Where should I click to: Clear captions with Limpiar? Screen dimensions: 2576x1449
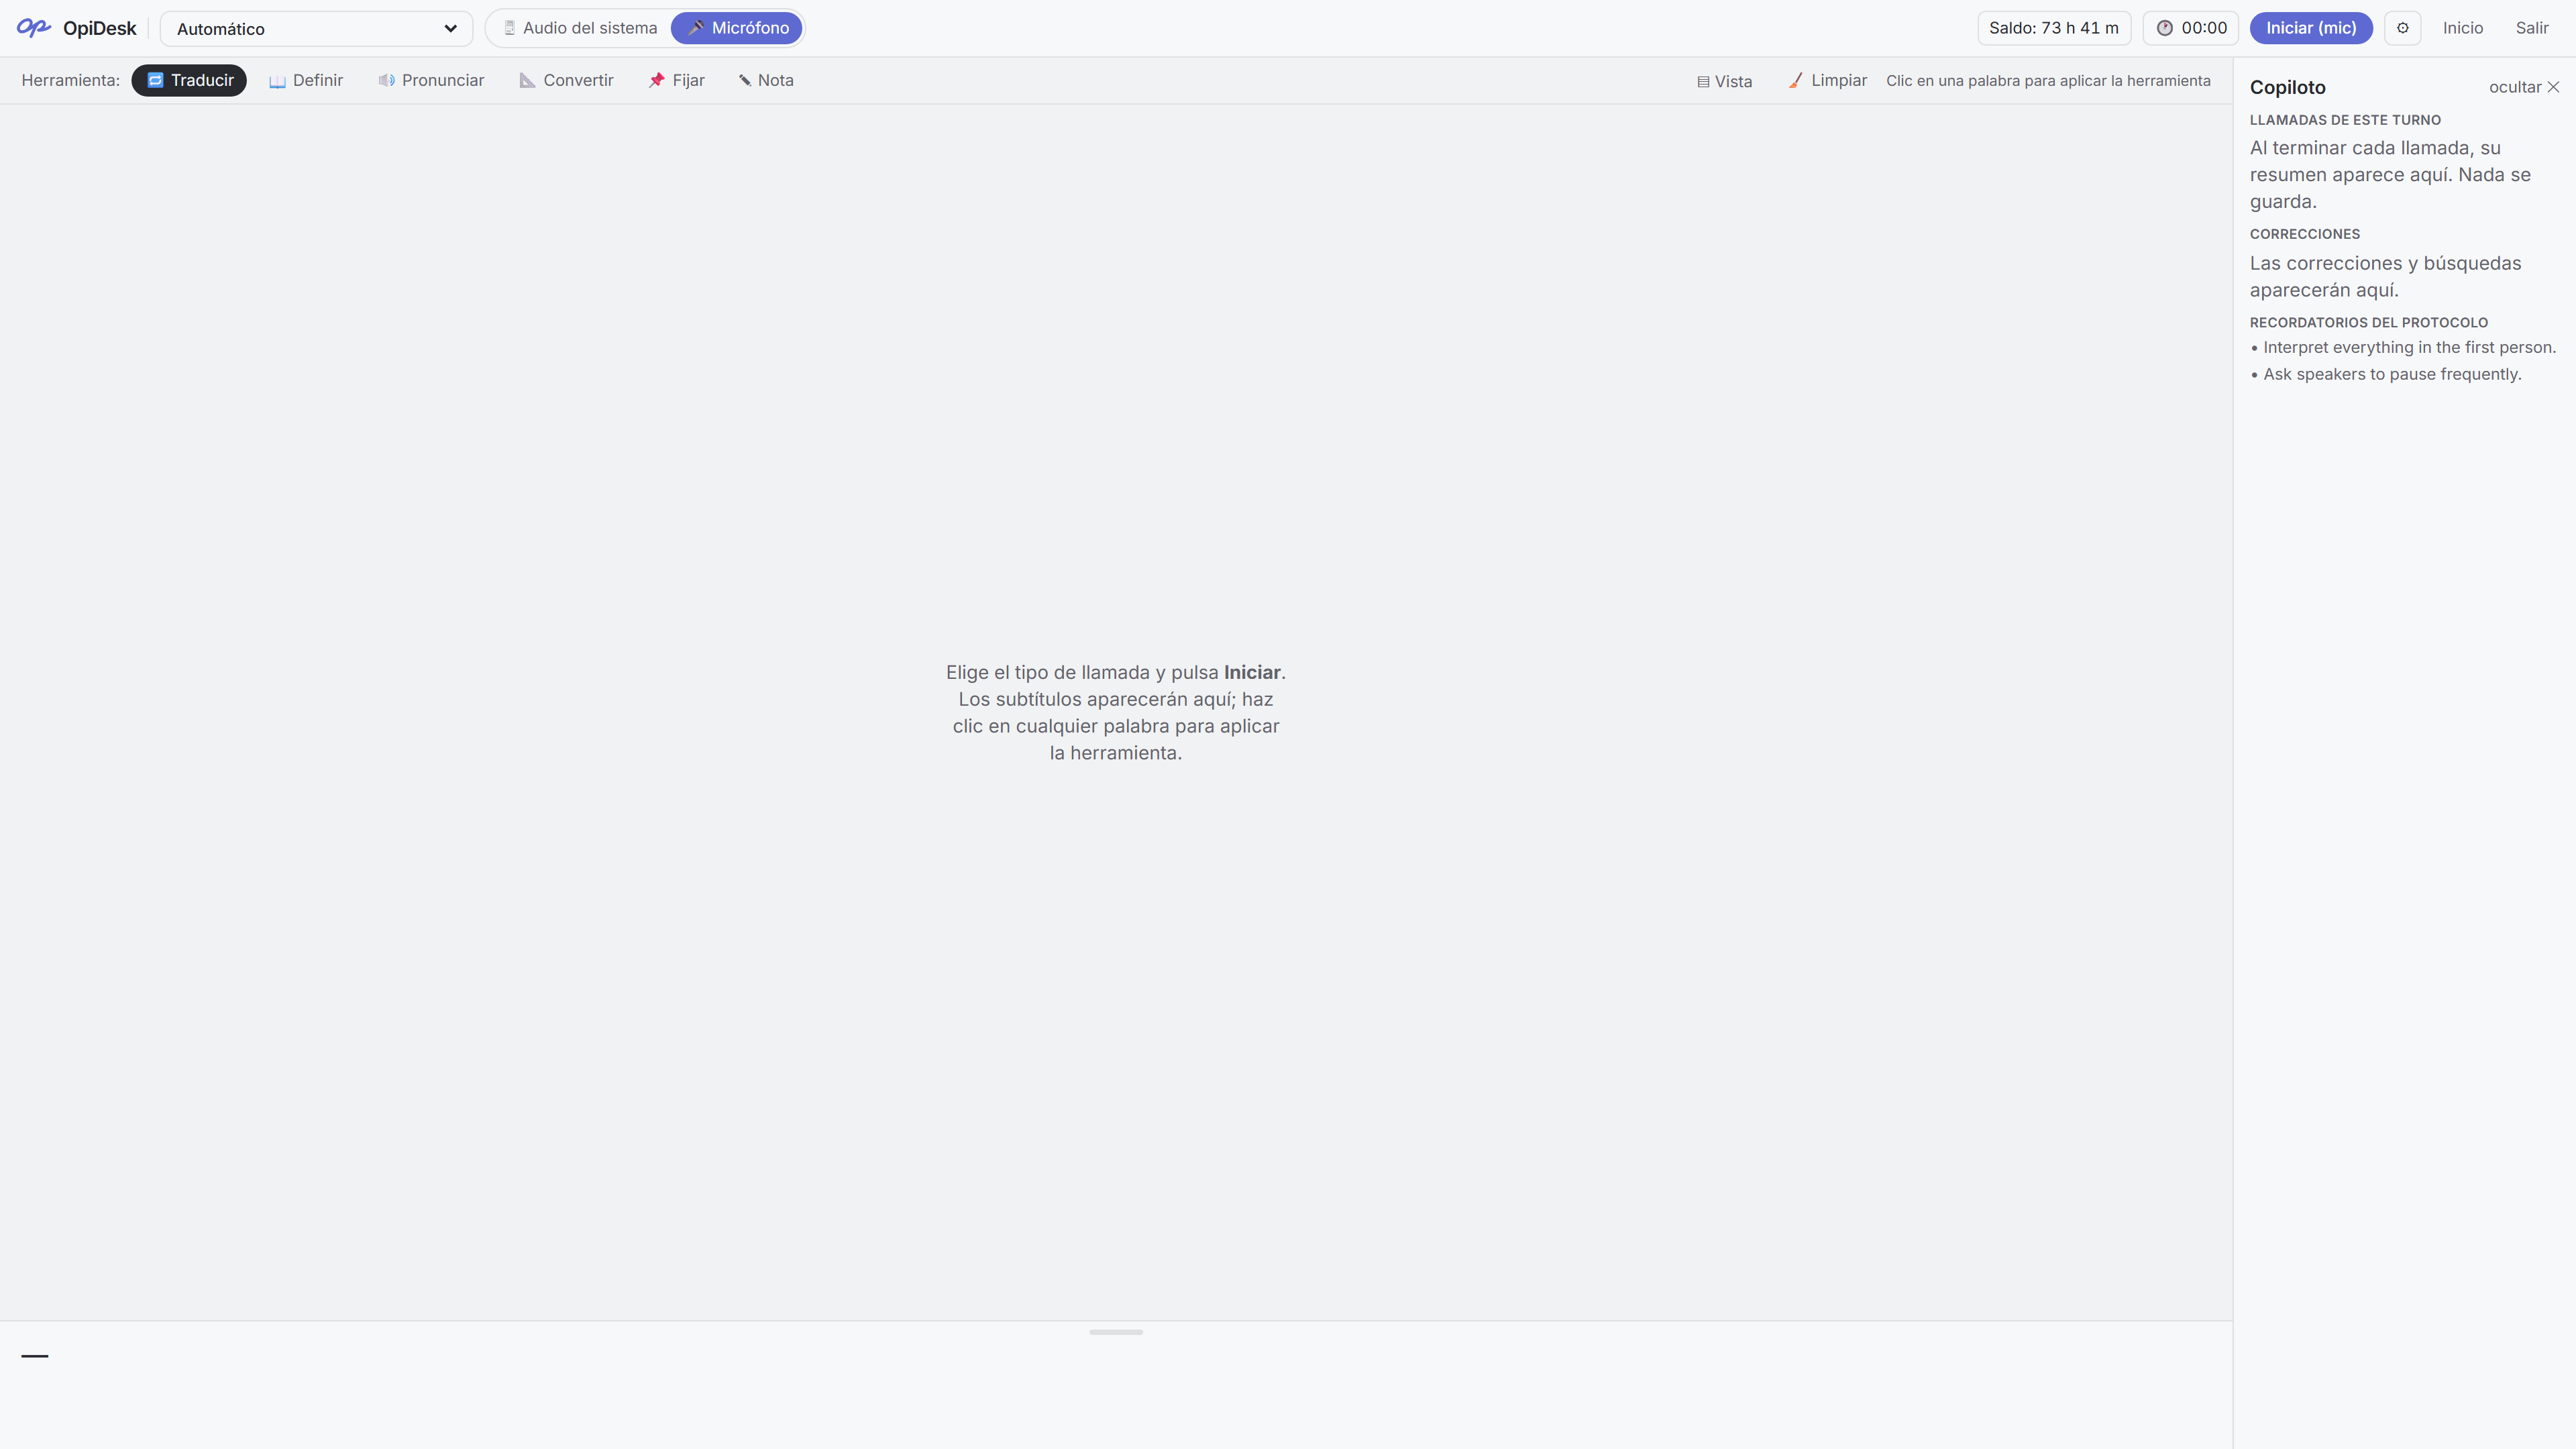pos(1828,80)
